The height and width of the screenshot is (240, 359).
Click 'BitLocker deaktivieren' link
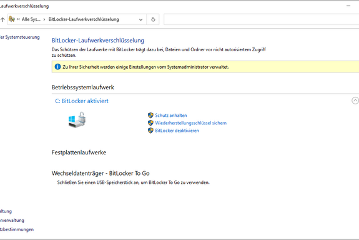[x=177, y=131]
